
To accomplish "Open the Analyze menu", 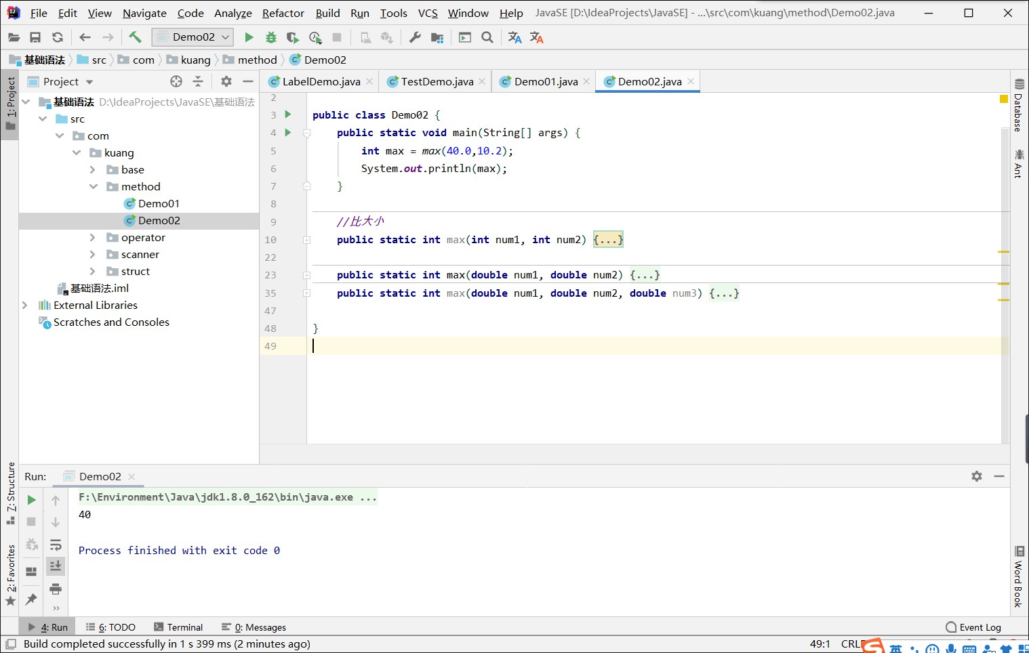I will coord(233,13).
